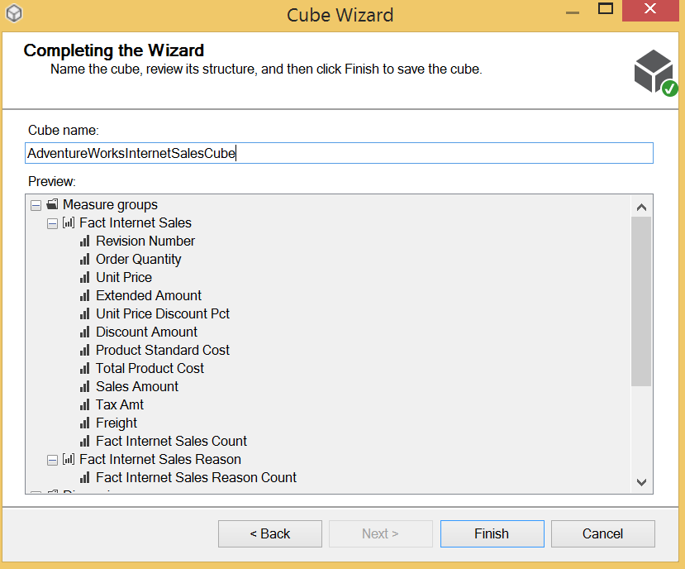The height and width of the screenshot is (569, 685).
Task: Click the preview scrollbar up arrow
Action: coord(641,207)
